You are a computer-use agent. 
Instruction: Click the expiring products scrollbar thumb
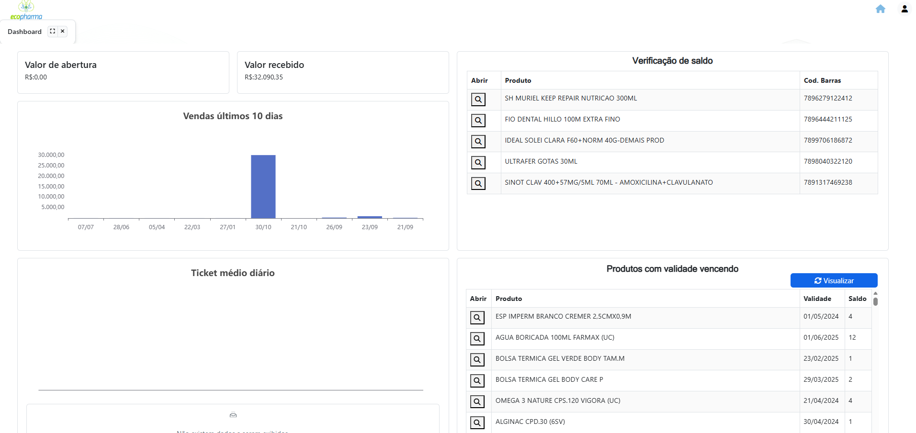[875, 301]
